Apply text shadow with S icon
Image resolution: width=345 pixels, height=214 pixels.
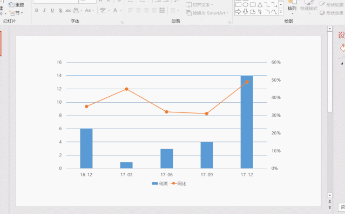tap(60, 10)
